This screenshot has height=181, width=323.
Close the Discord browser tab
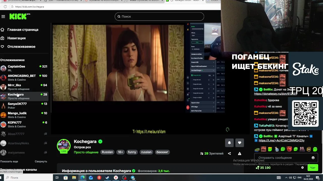40,1
